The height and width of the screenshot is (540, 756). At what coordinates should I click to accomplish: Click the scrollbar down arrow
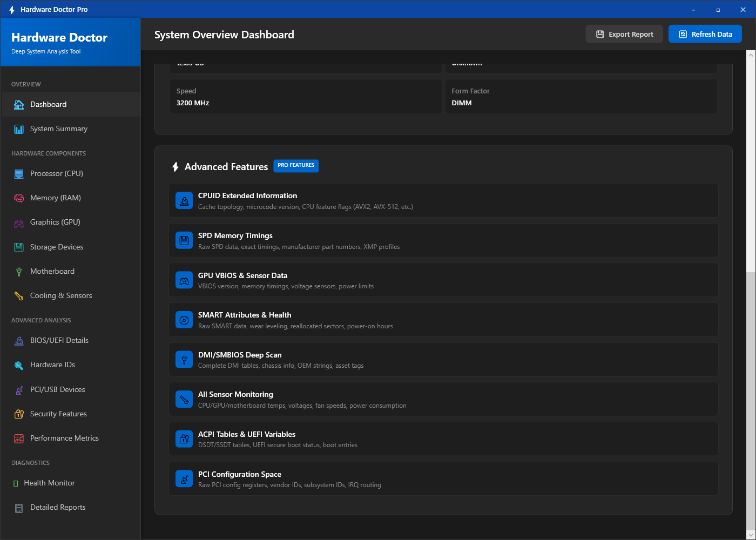(x=751, y=535)
